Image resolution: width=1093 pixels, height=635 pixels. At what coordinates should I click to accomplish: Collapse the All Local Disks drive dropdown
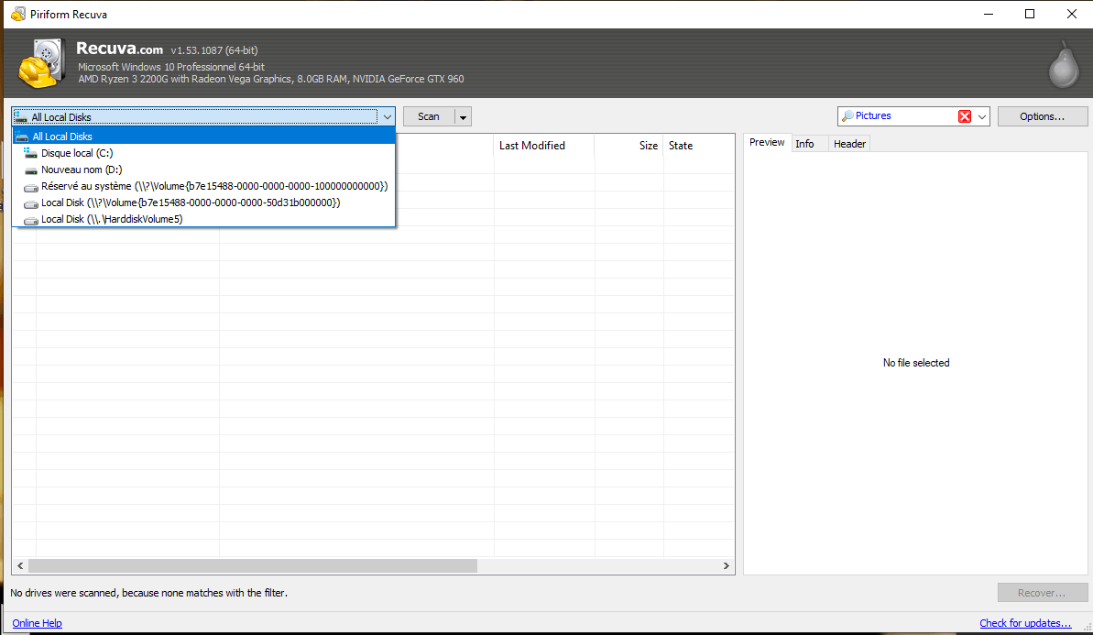pyautogui.click(x=387, y=117)
